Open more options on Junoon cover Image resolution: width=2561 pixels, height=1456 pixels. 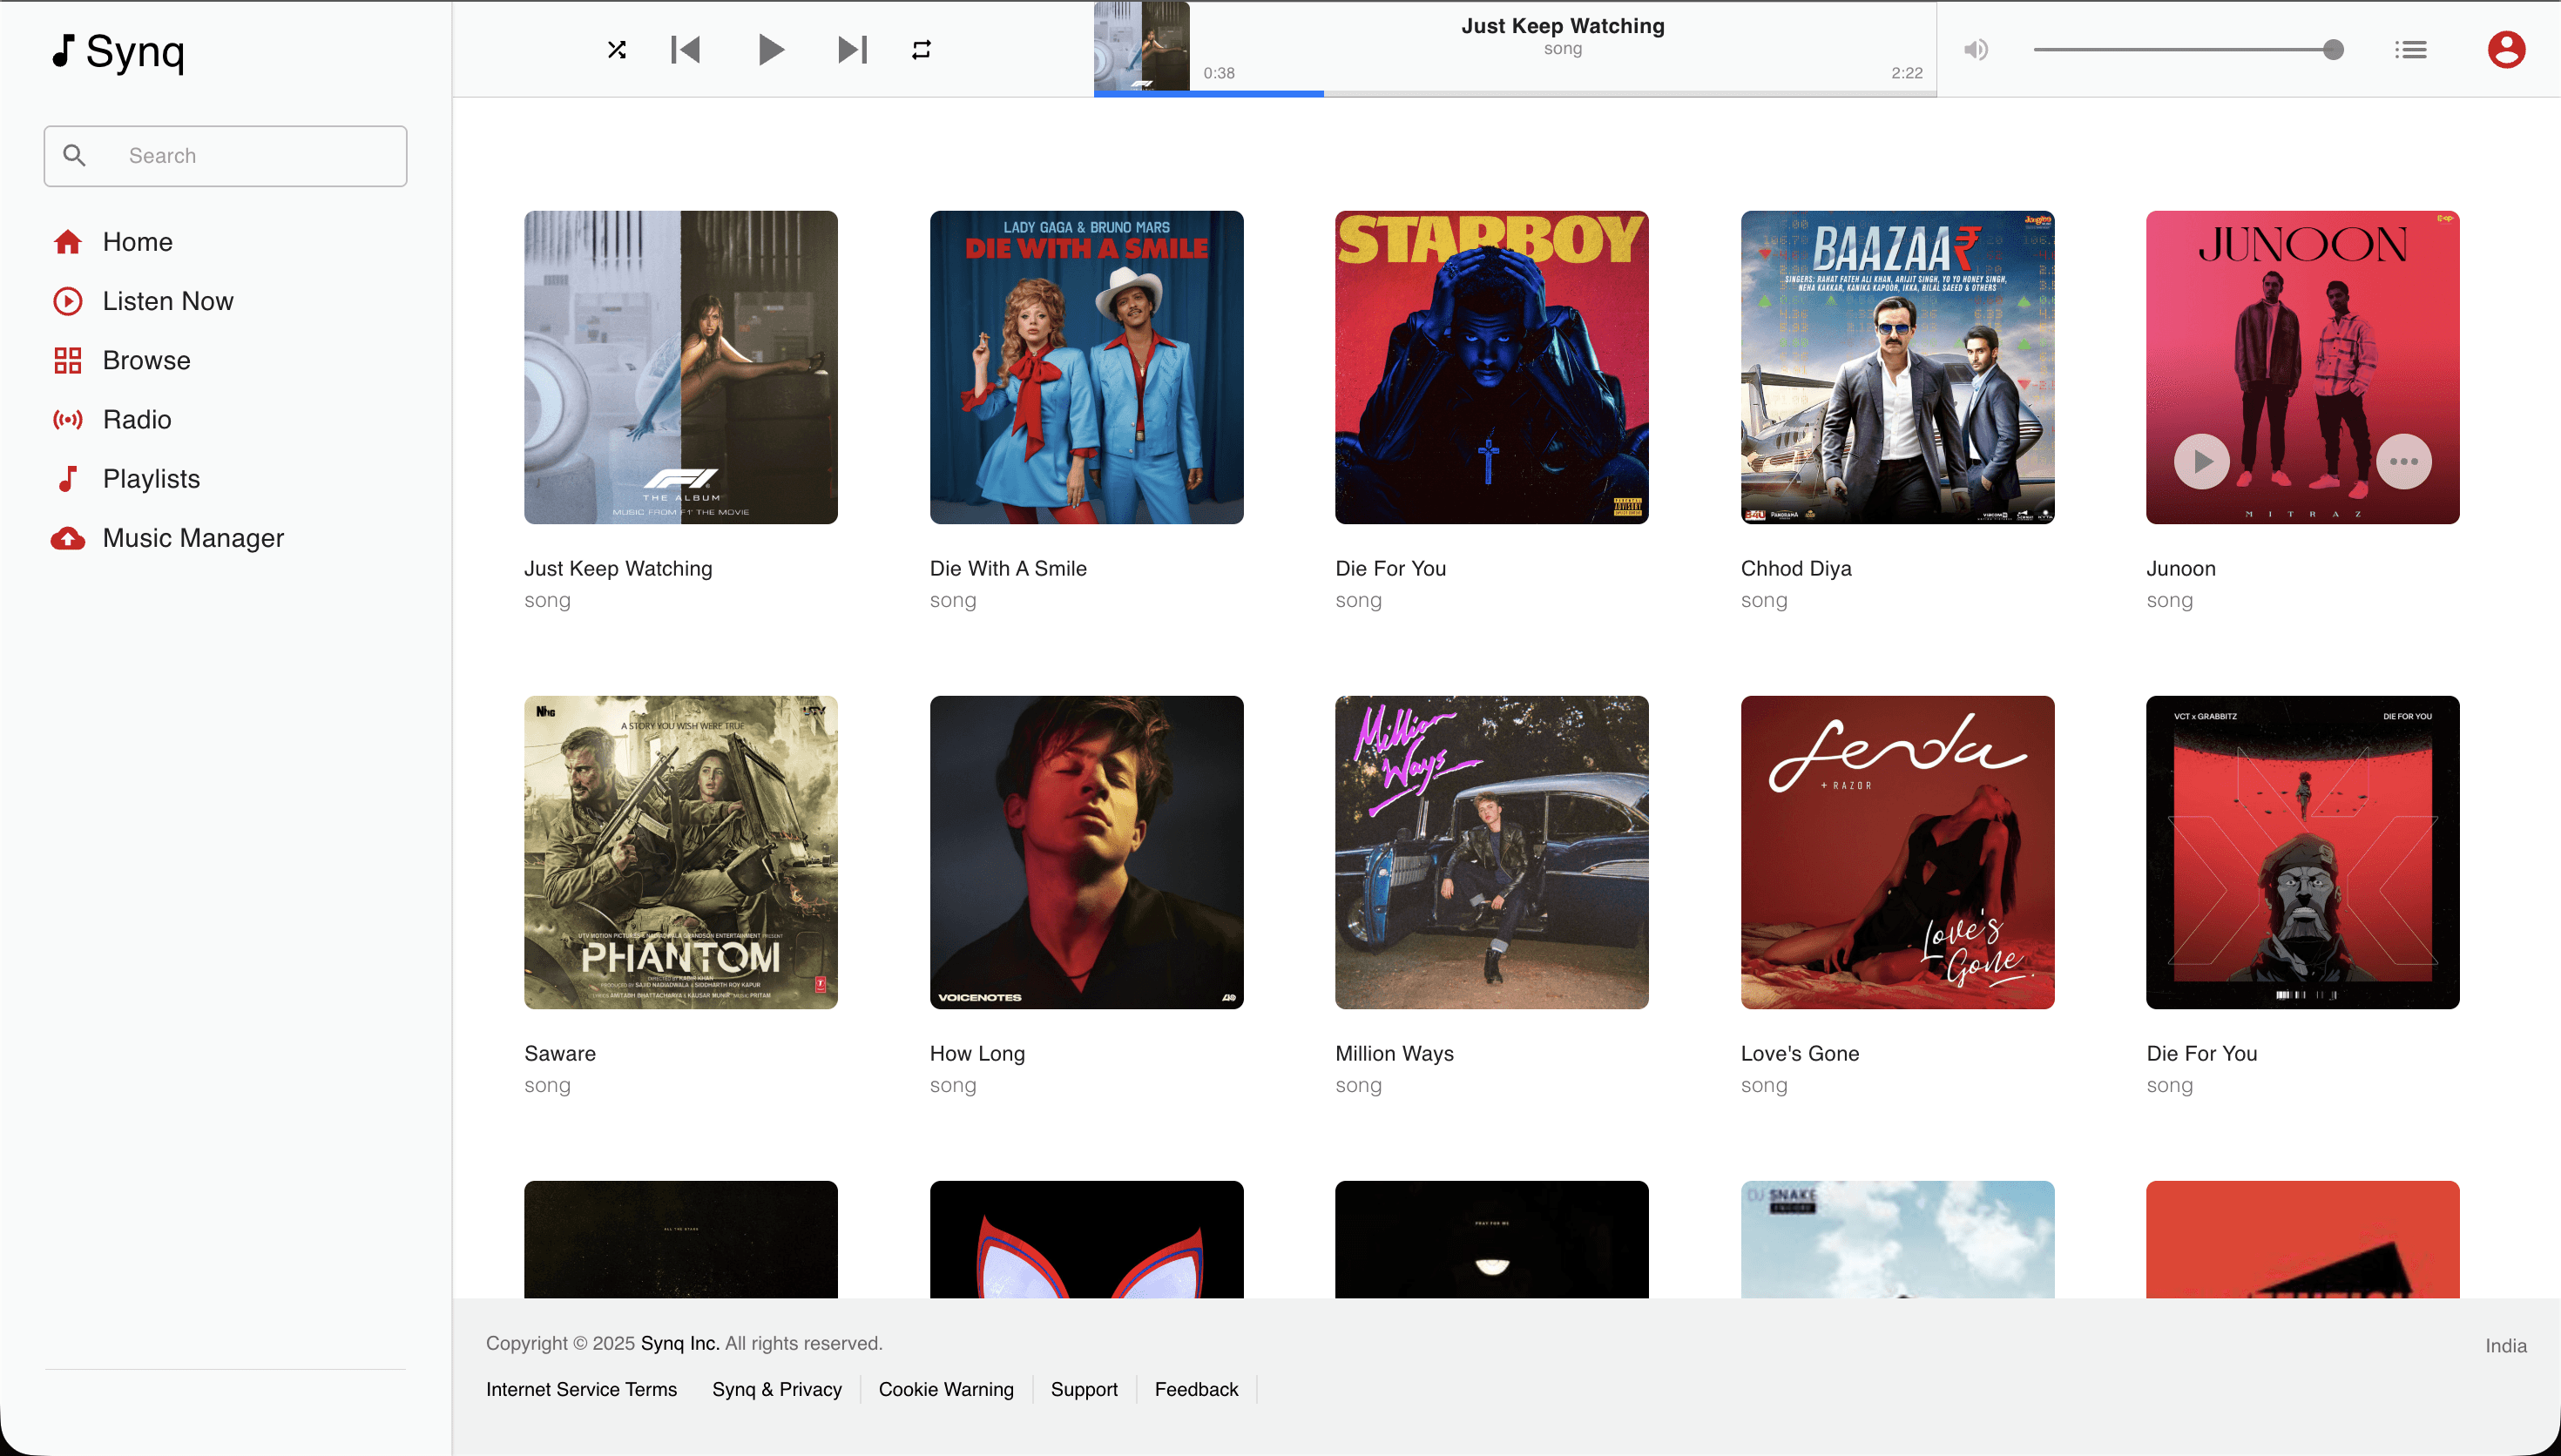[x=2403, y=461]
